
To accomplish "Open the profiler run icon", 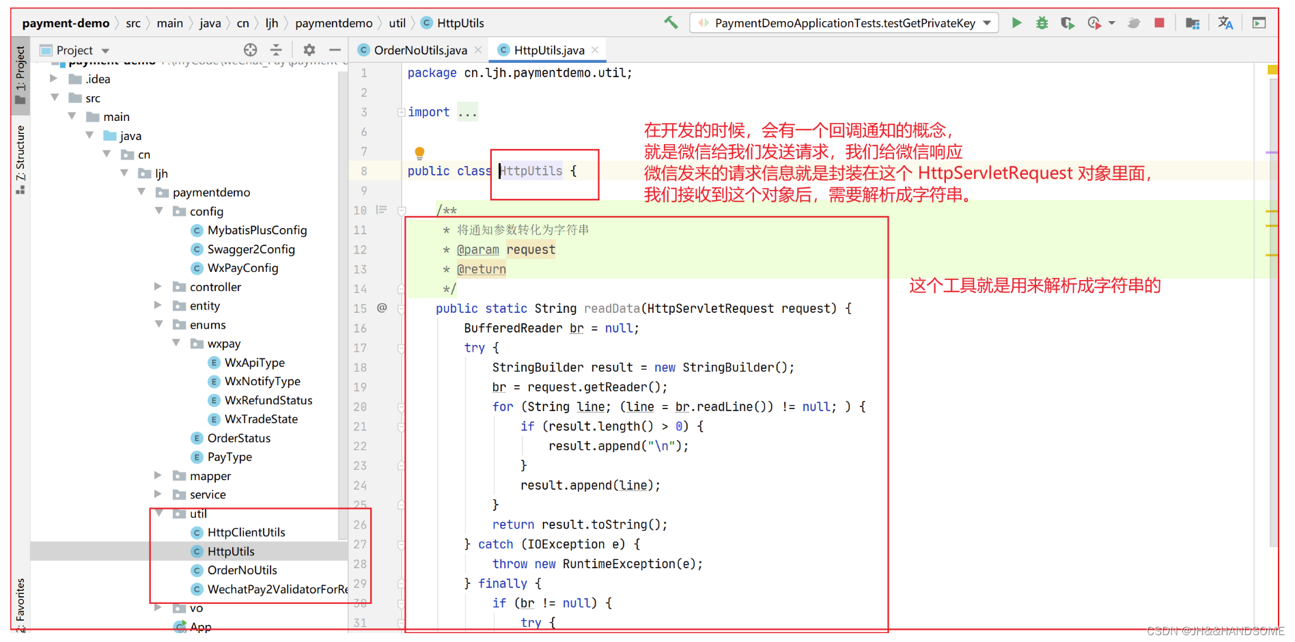I will 1094,23.
